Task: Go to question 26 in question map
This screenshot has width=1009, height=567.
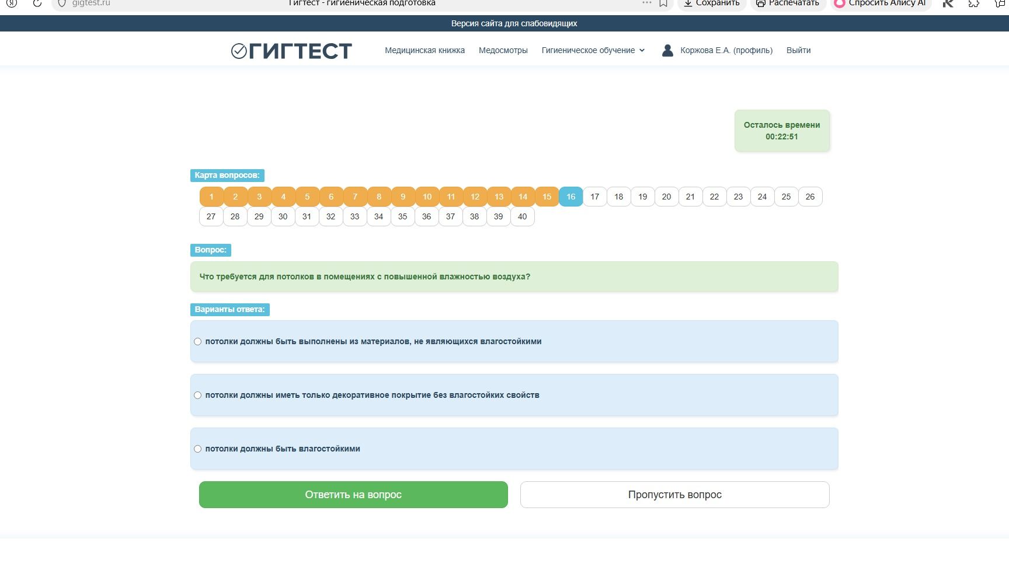Action: point(810,197)
